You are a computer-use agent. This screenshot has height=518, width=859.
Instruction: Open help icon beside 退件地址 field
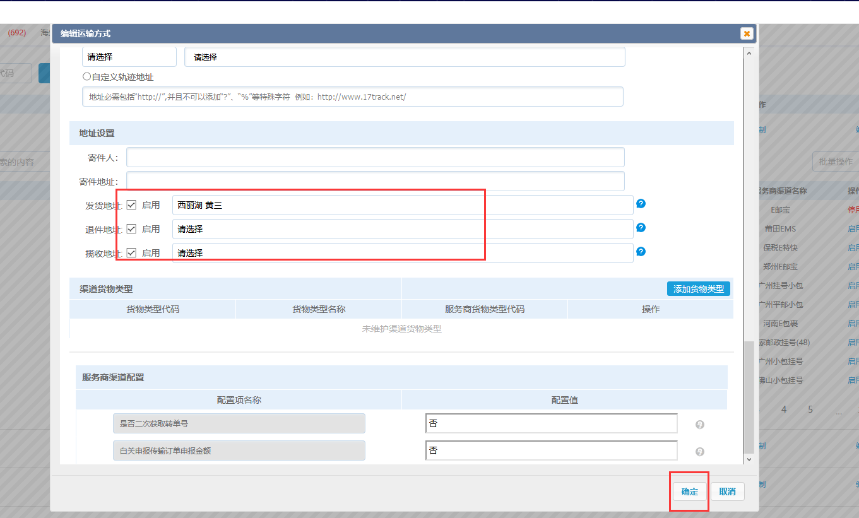[x=641, y=227]
